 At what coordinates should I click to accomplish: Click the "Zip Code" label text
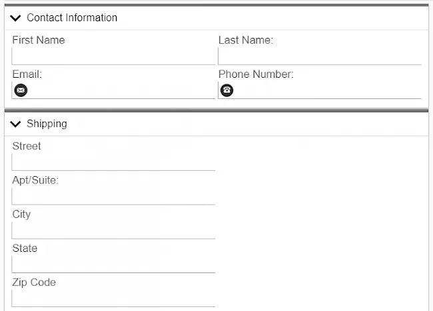(x=34, y=282)
